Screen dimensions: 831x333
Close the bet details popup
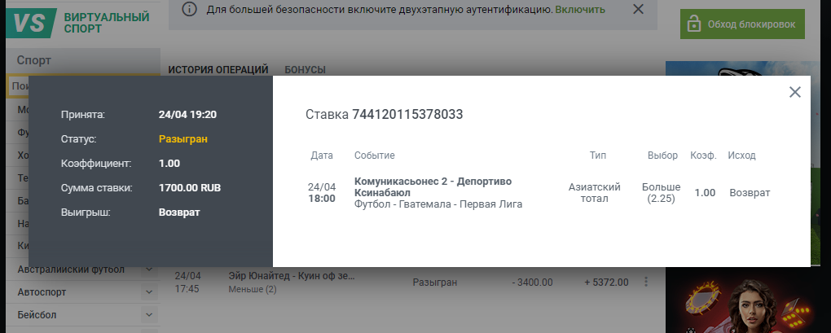[x=795, y=93]
